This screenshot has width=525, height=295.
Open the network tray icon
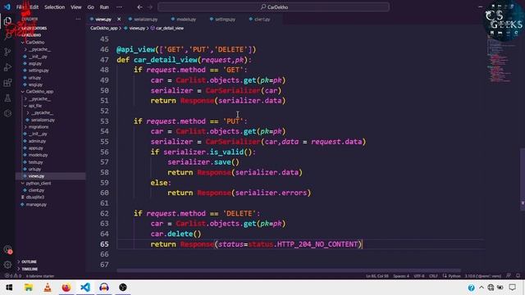(491, 288)
